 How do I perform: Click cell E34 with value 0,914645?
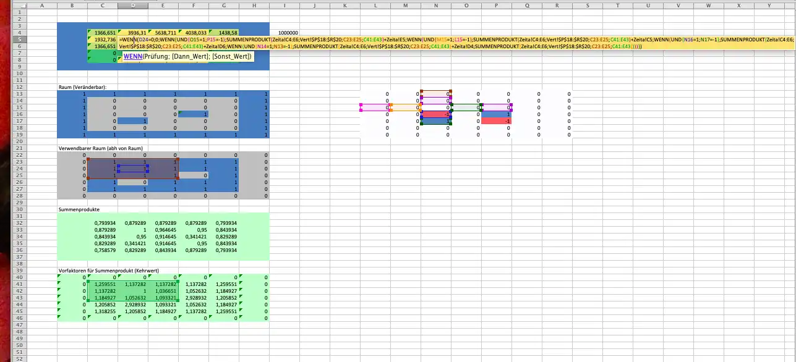(163, 237)
